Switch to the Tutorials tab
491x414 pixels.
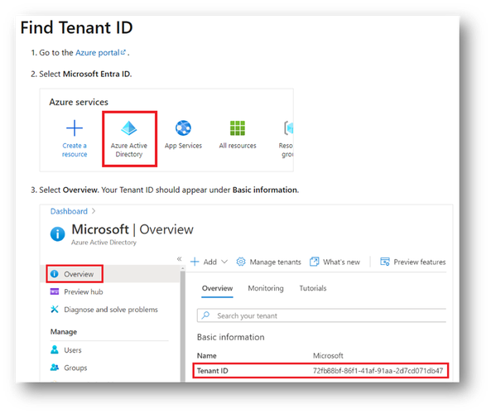pos(312,288)
